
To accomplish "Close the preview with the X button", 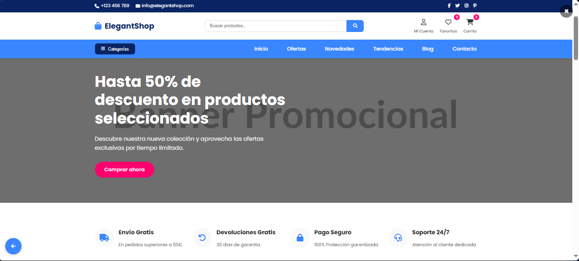I will (x=566, y=11).
